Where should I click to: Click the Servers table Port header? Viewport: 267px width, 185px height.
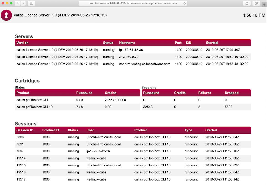(178, 43)
